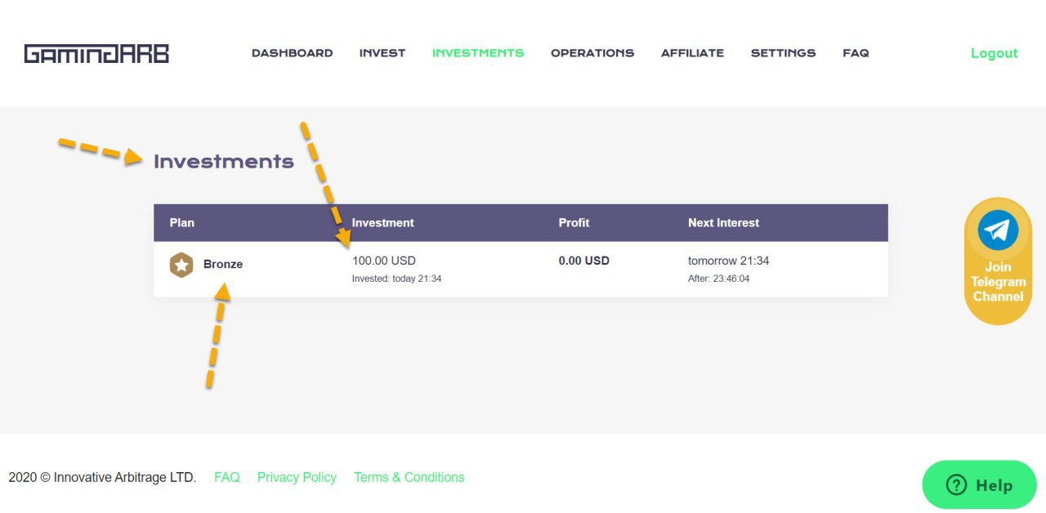Viewport: 1046px width, 513px height.
Task: Select the Investments nav item
Action: click(478, 53)
